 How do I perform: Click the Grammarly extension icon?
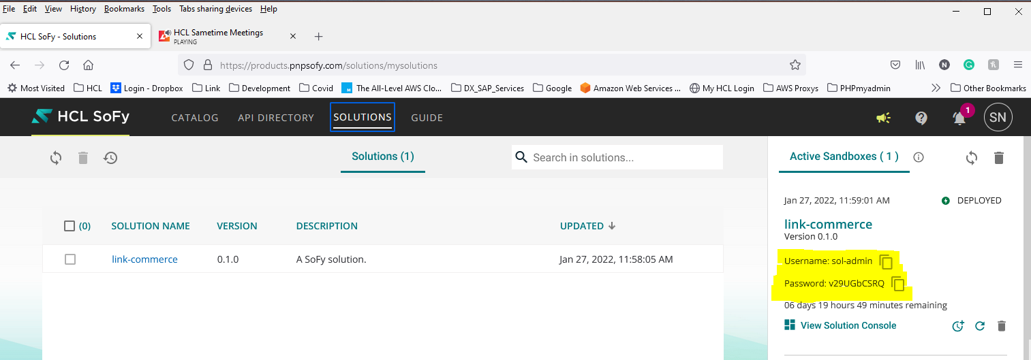[x=968, y=65]
